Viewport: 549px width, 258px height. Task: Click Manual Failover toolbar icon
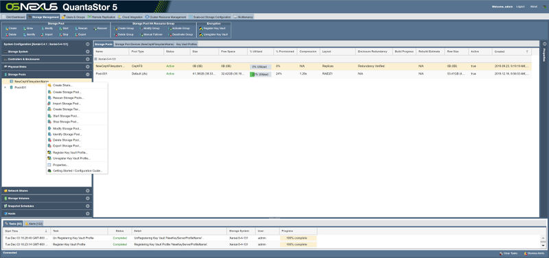tap(141, 35)
